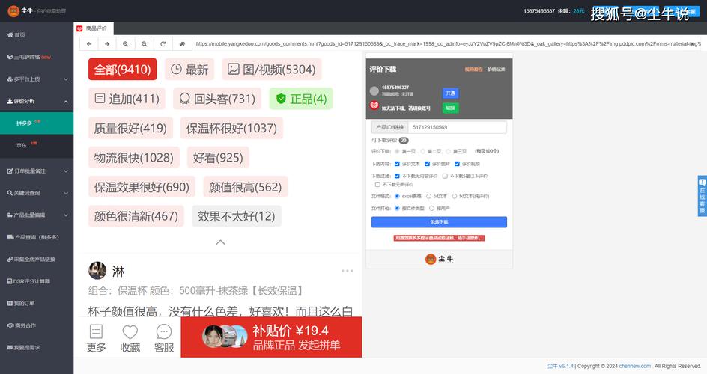Collapse the 评价分析 menu
The height and width of the screenshot is (374, 707).
pyautogui.click(x=37, y=101)
